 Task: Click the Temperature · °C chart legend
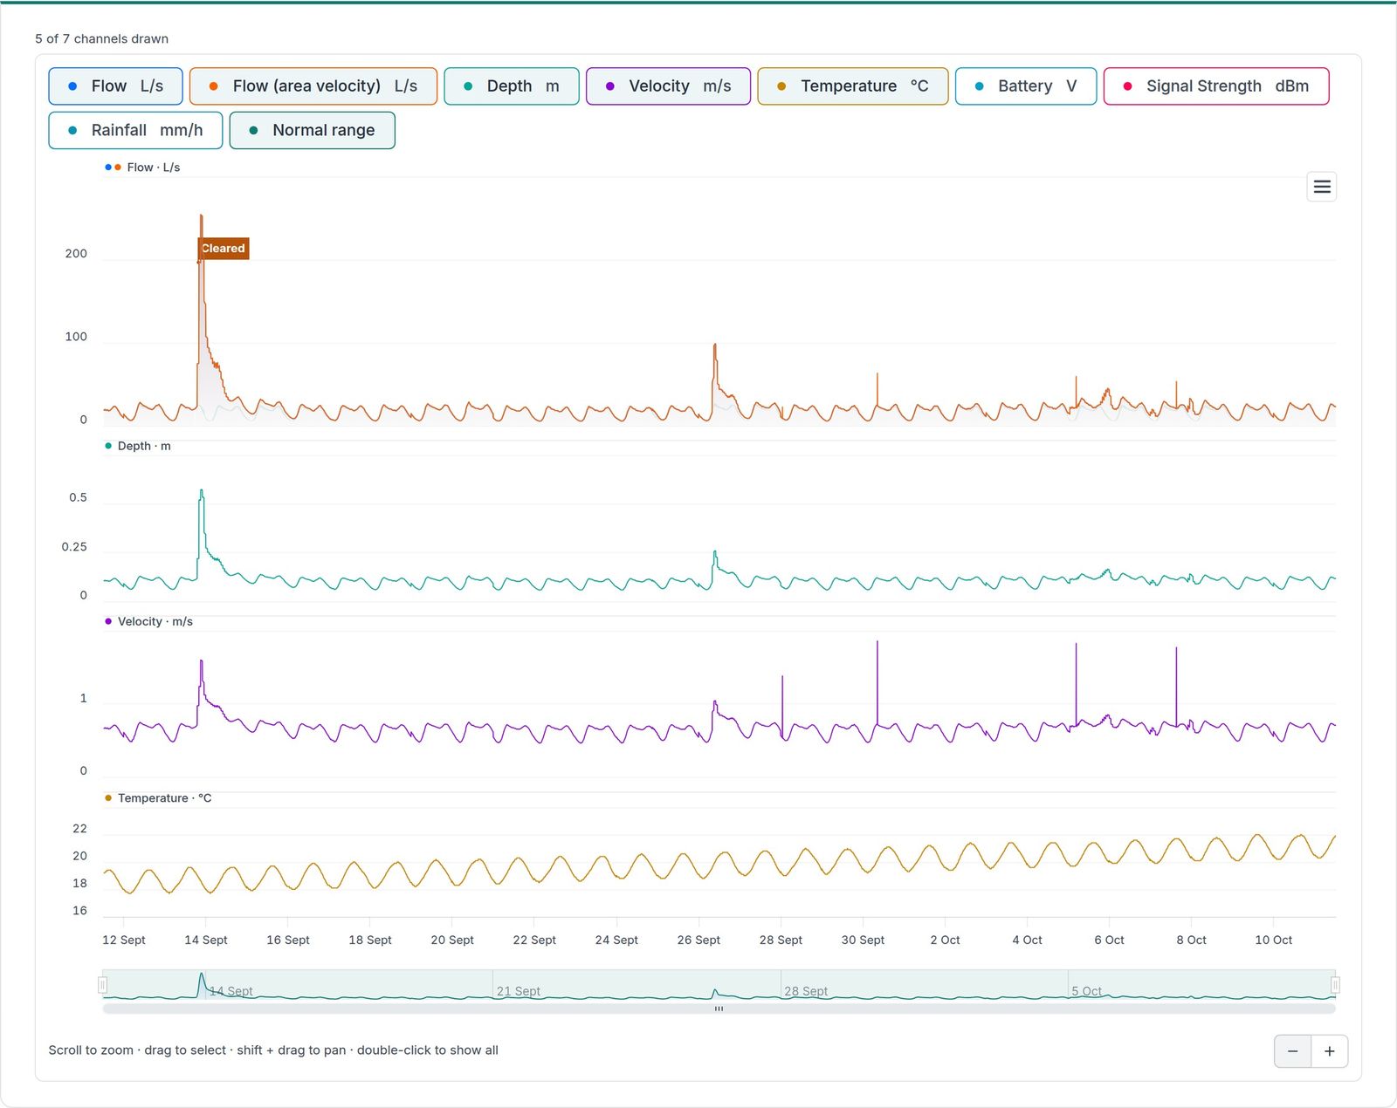[158, 798]
